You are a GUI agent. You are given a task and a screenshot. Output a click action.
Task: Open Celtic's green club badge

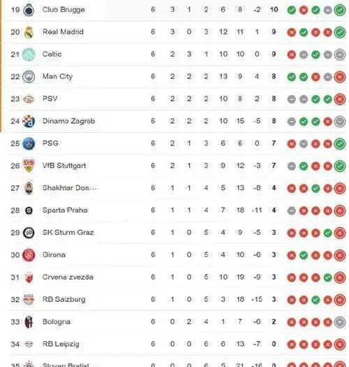[x=29, y=55]
